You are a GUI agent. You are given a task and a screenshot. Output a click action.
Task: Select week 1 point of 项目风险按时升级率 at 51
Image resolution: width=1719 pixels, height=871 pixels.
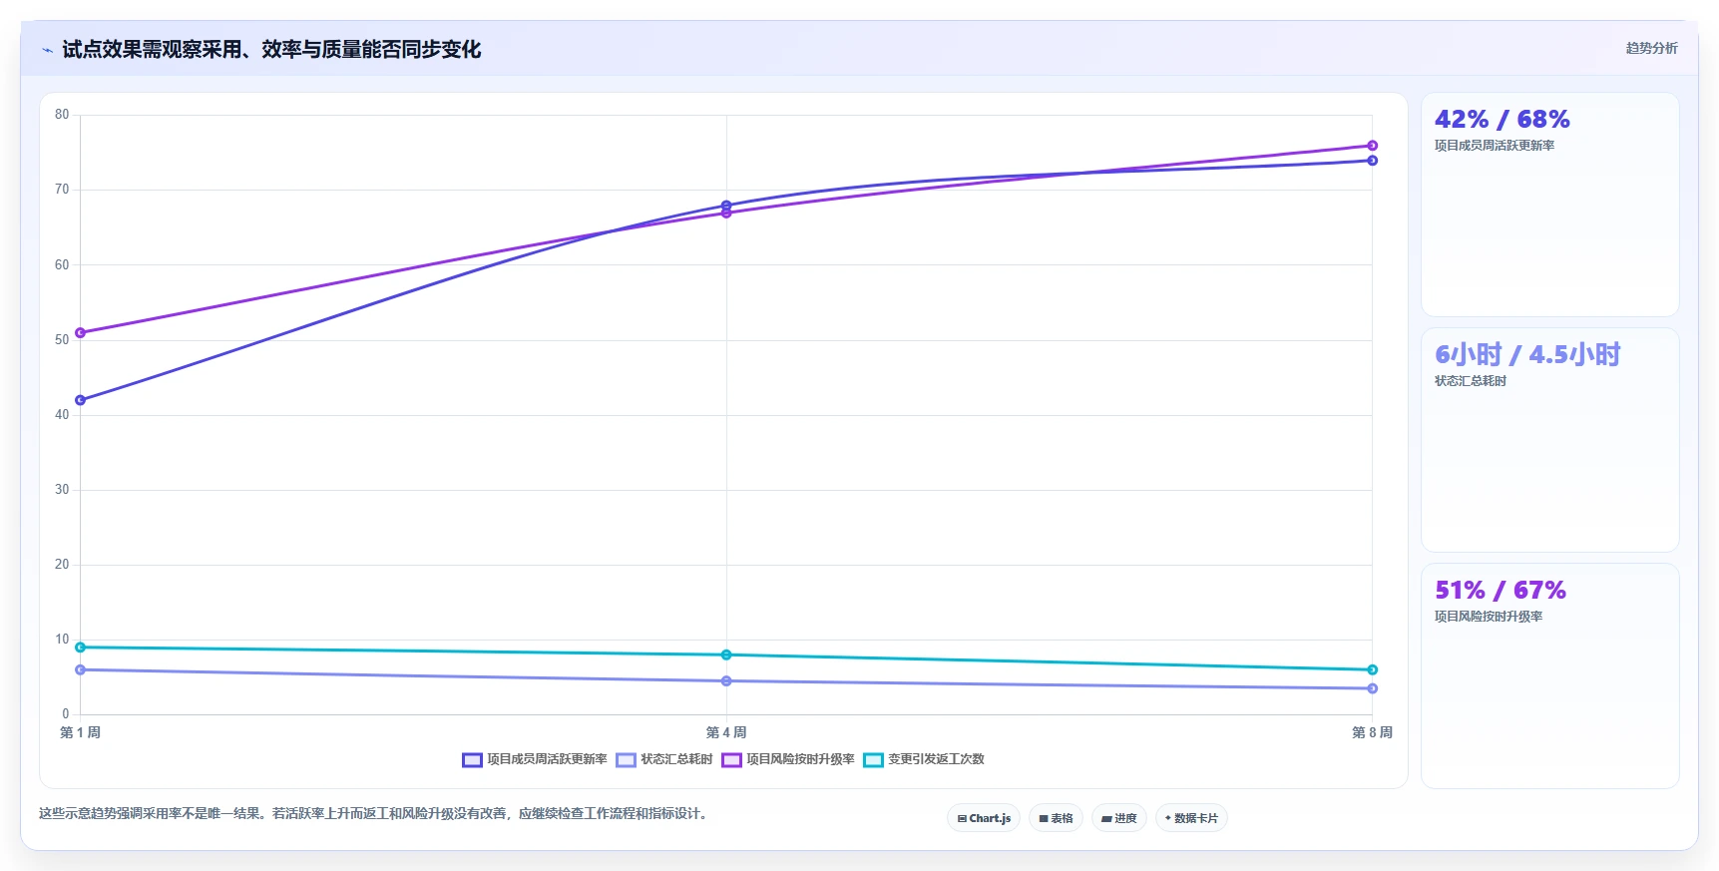click(81, 333)
